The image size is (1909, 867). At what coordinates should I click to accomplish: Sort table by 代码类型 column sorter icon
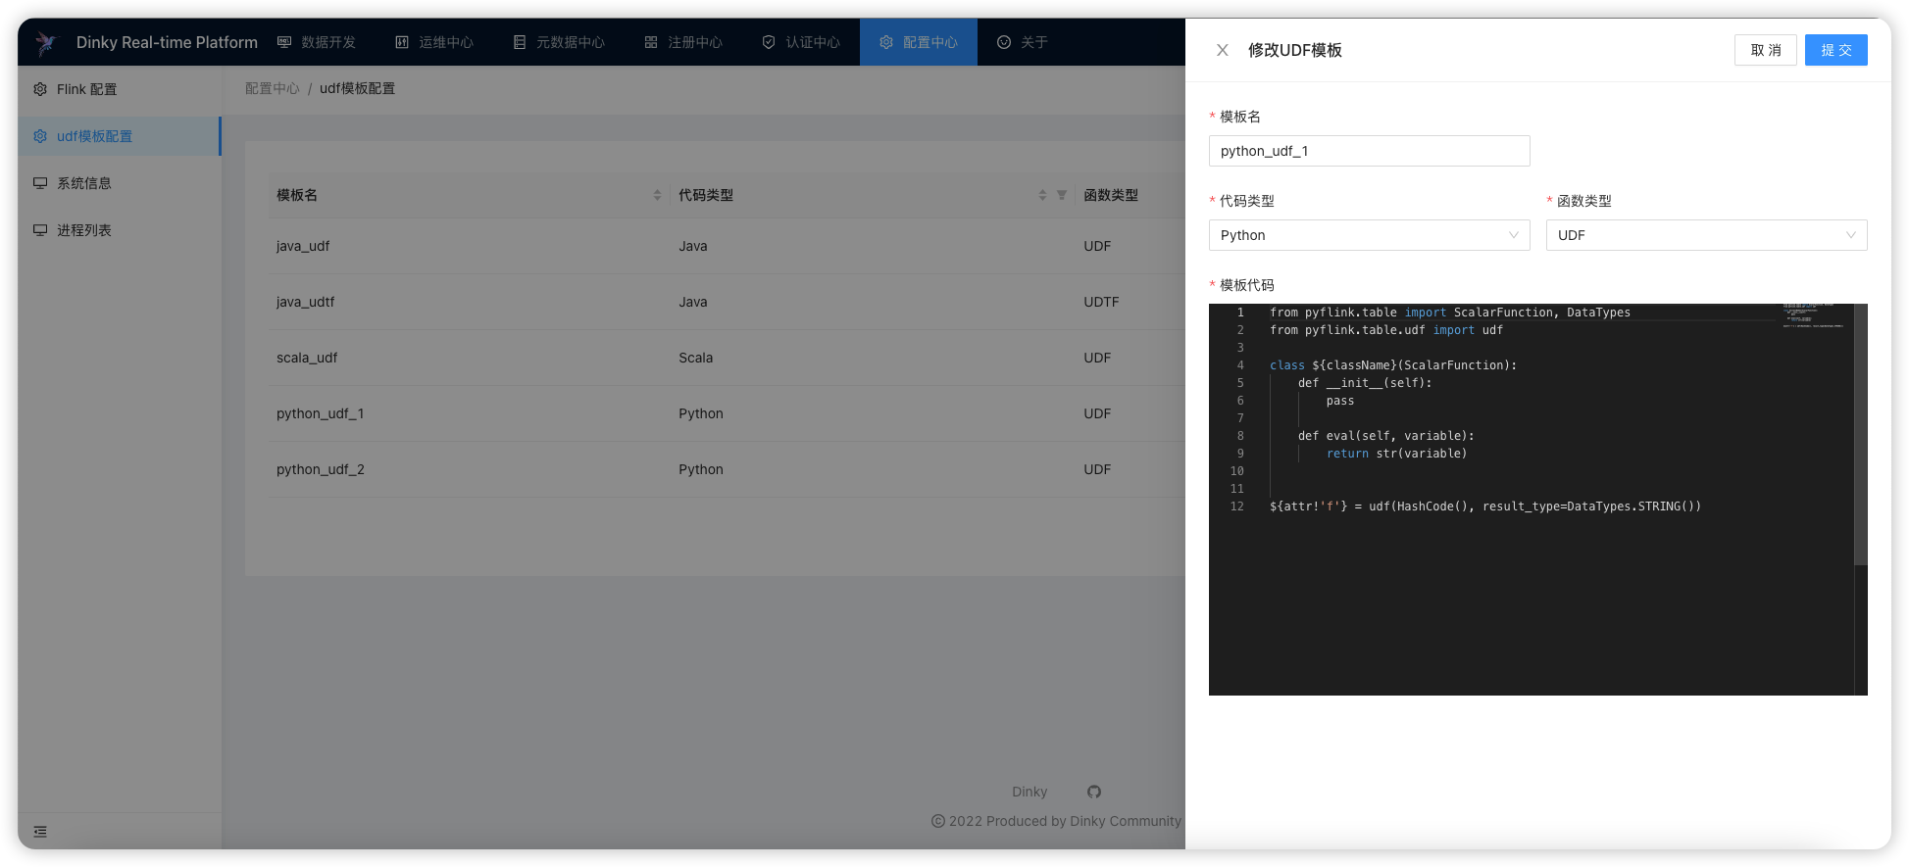(x=1042, y=195)
